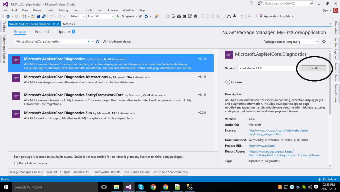Image resolution: width=340 pixels, height=192 pixels.
Task: Click .NET icon of Diagnostics.Elm package
Action: (16, 114)
